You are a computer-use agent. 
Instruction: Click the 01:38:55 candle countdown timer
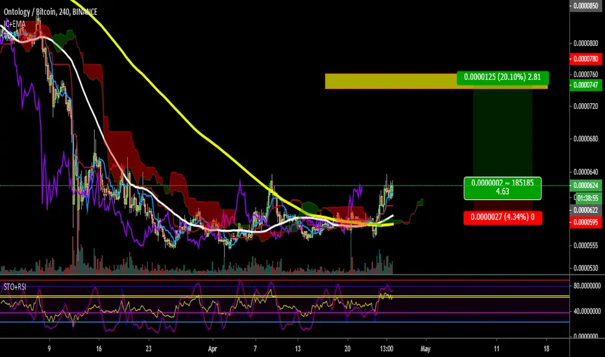point(587,198)
